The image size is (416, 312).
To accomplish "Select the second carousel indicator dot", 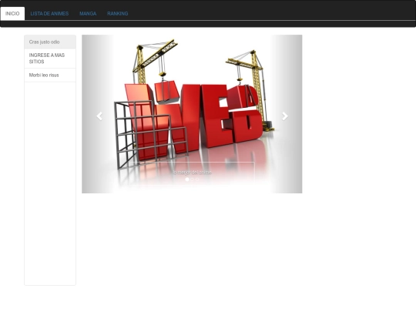I will click(192, 179).
